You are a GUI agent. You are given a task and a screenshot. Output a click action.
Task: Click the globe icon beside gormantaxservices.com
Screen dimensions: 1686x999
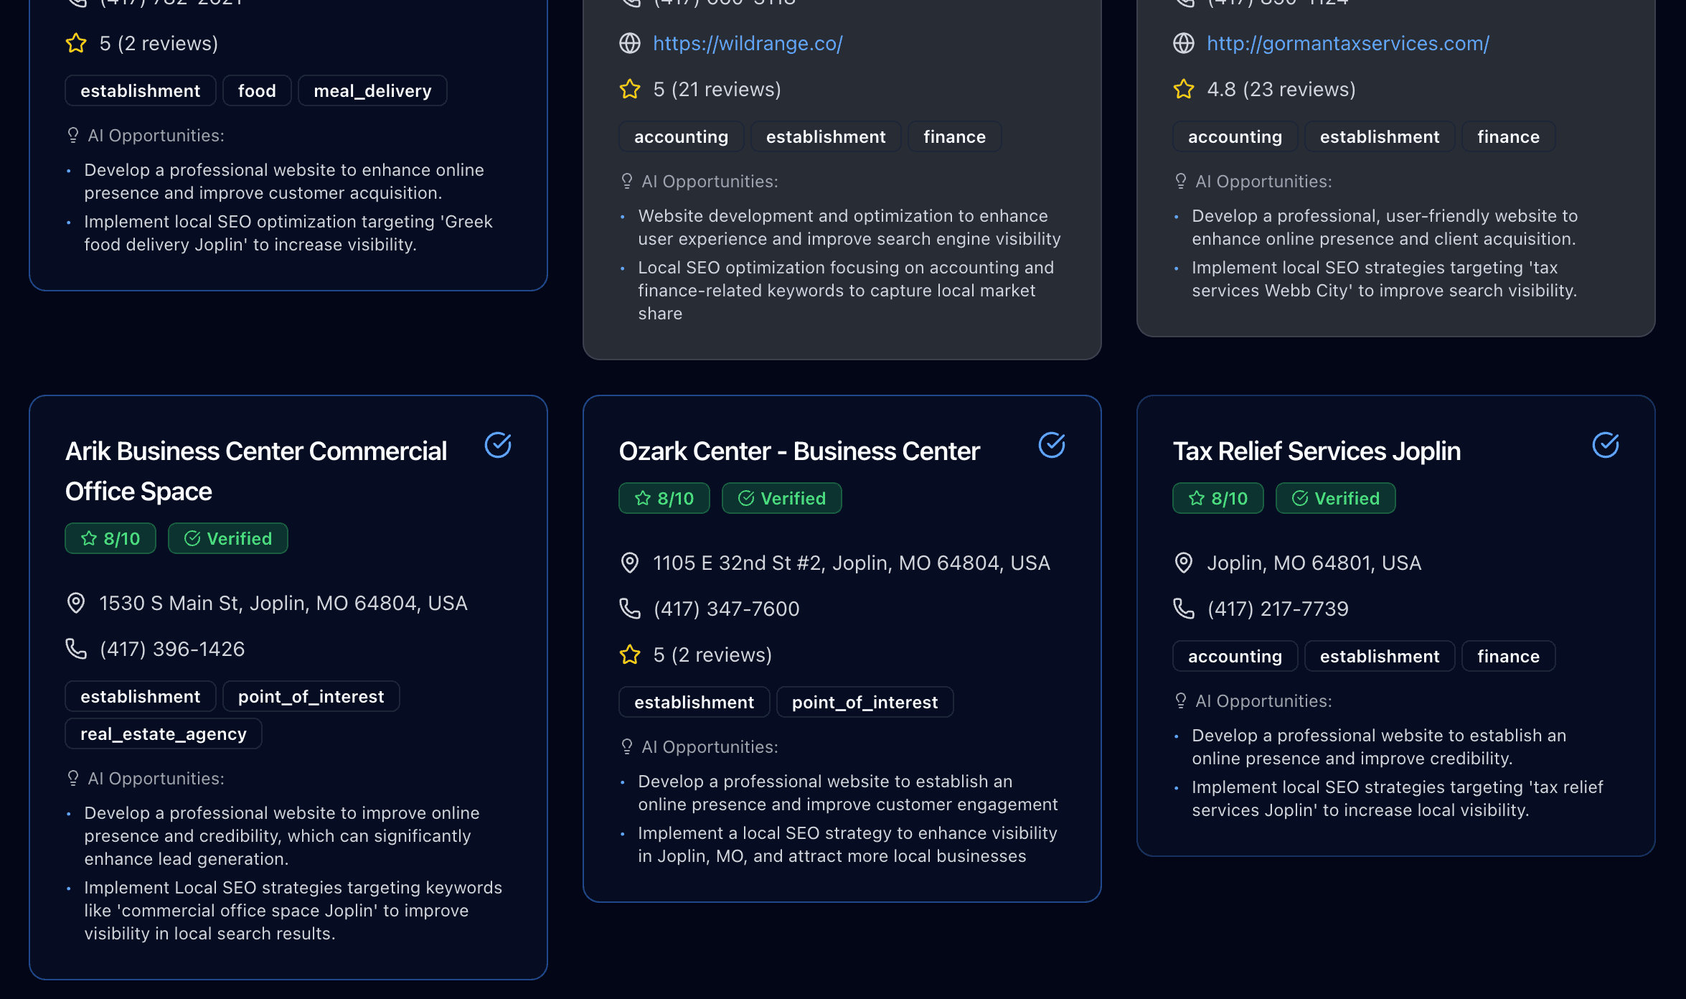click(x=1184, y=44)
